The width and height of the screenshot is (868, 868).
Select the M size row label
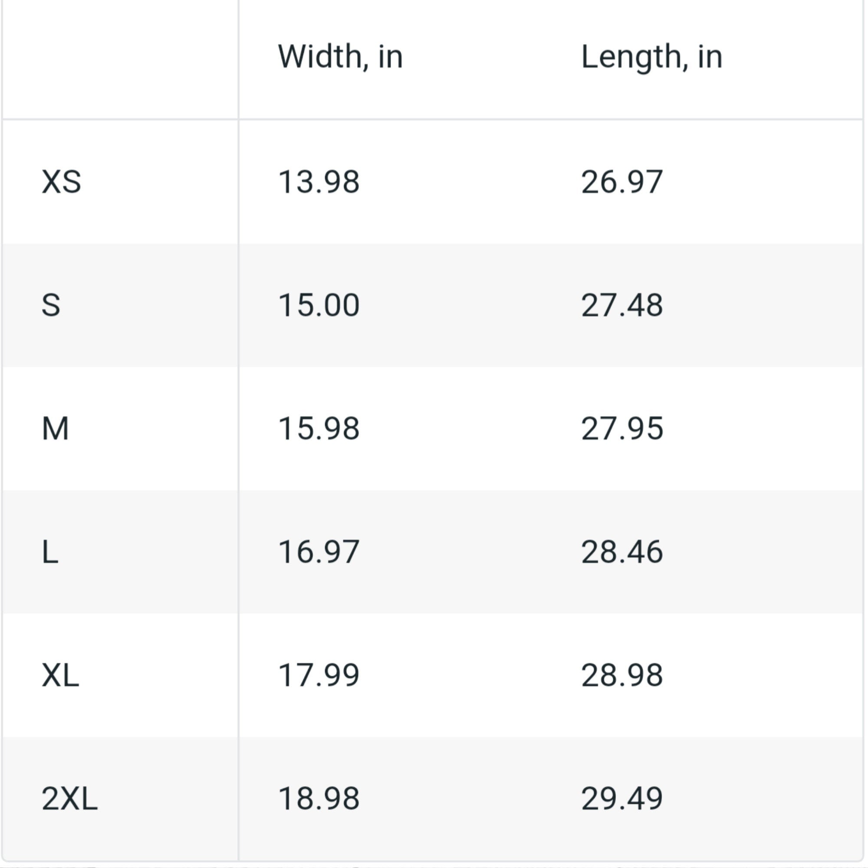click(x=55, y=428)
